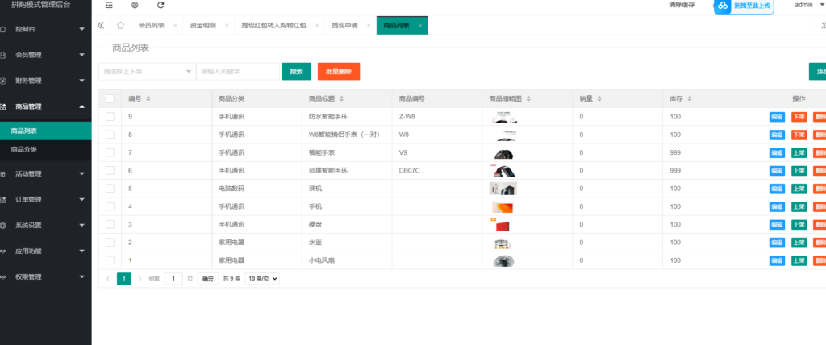Open the 请选择上下架 dropdown

(147, 71)
